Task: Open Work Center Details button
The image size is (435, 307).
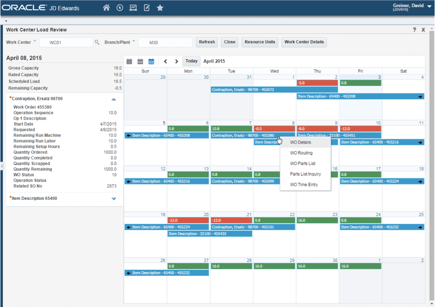Action: 304,42
